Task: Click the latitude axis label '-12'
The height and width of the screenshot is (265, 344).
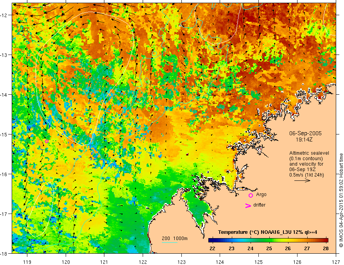Action: pyautogui.click(x=4, y=15)
